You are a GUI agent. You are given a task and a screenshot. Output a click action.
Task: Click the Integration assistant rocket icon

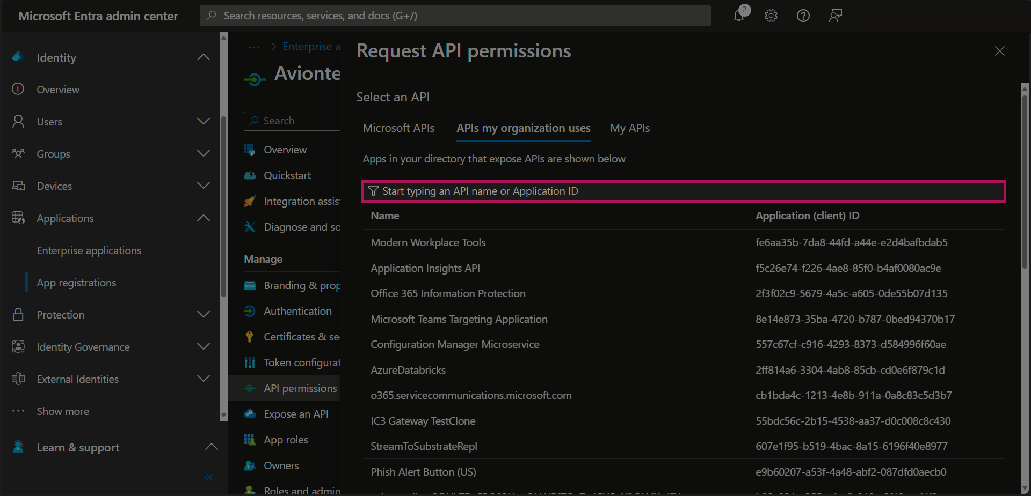pyautogui.click(x=250, y=202)
